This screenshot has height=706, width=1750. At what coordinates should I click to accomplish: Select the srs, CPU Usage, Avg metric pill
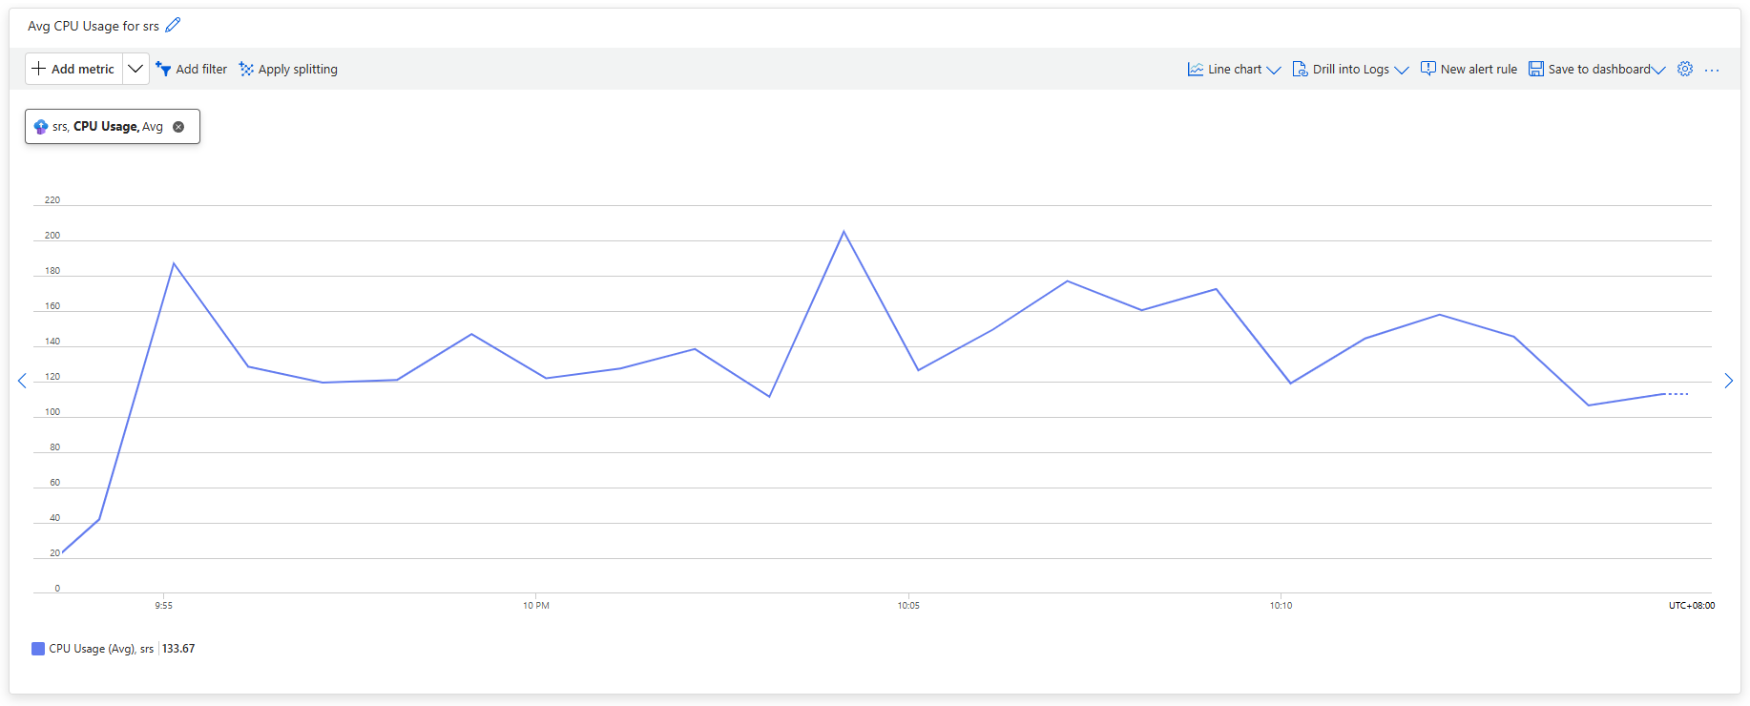pos(113,126)
